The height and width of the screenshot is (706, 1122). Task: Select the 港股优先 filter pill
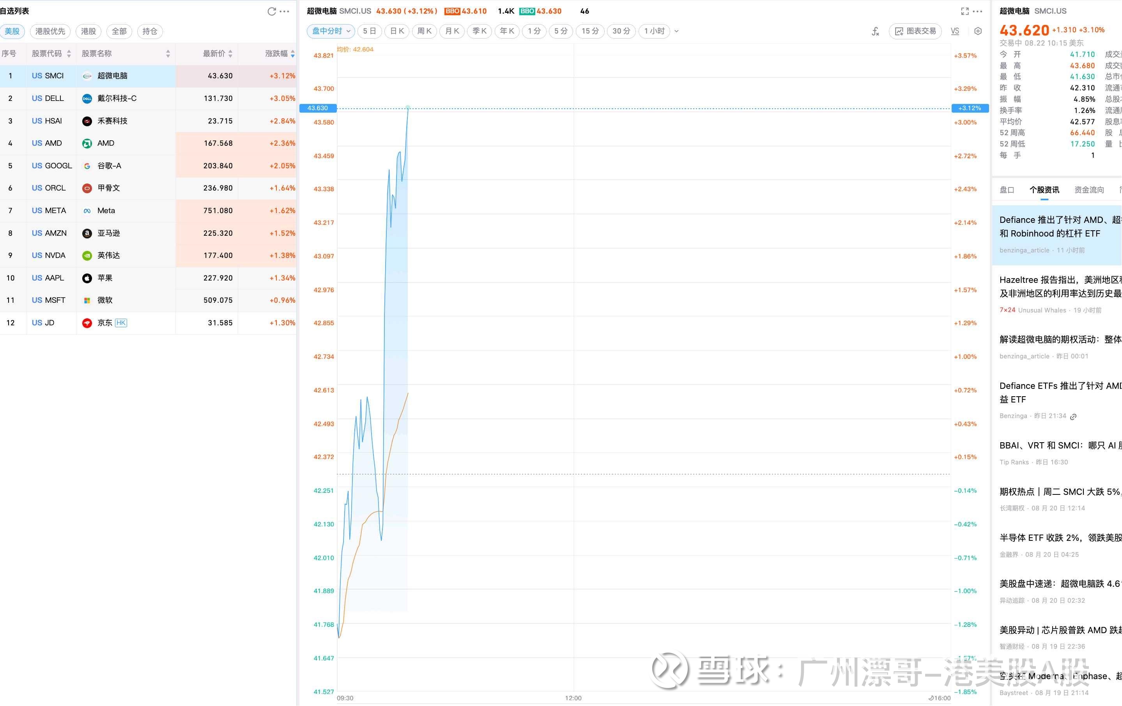pyautogui.click(x=50, y=31)
